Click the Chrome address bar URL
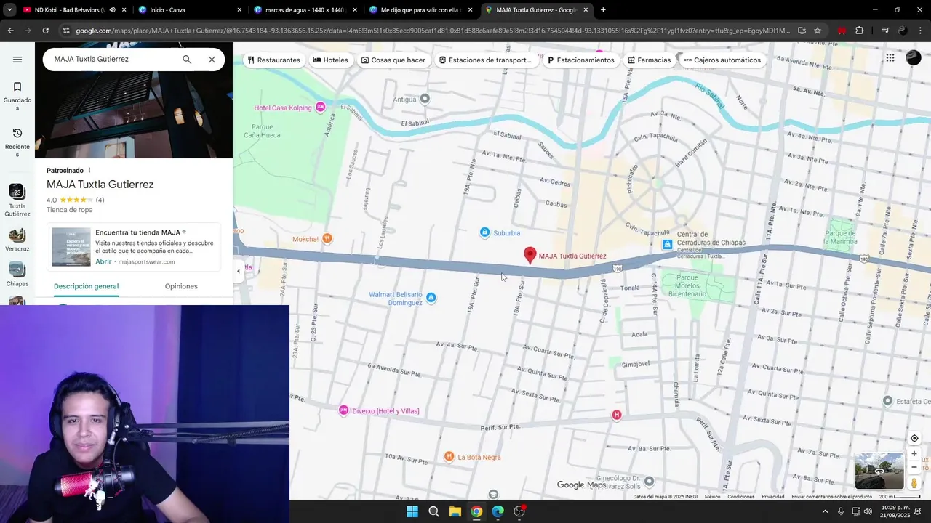931x523 pixels. point(432,31)
